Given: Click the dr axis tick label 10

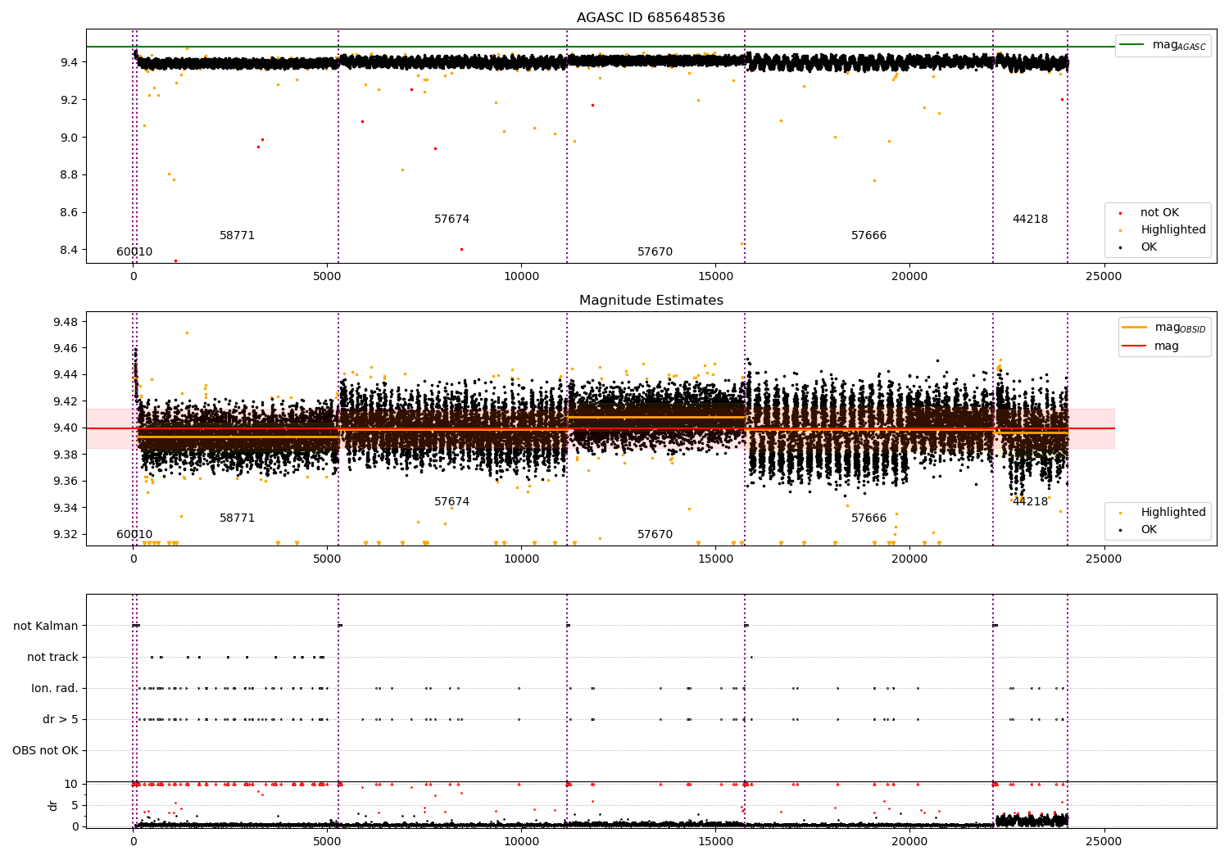Looking at the screenshot, I should [71, 784].
